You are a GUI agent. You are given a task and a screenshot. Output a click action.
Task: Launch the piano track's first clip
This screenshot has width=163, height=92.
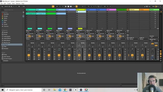[x=26, y=14]
